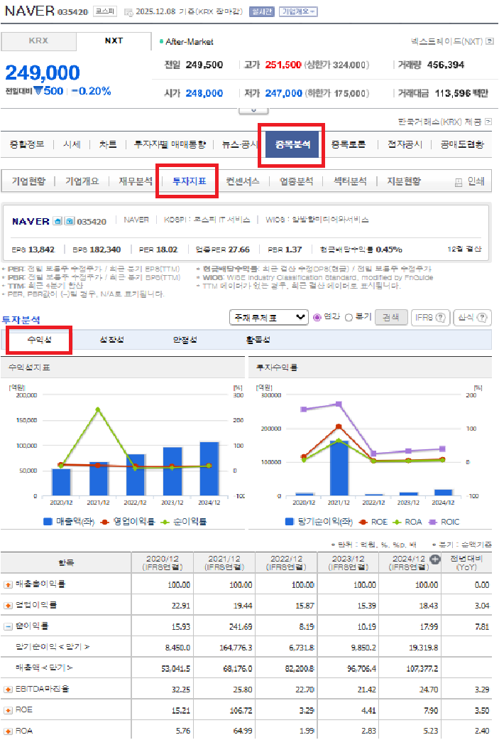Click the home icon next to NAVER 035420
Viewport: 499px width, 745px height.
tap(57, 221)
